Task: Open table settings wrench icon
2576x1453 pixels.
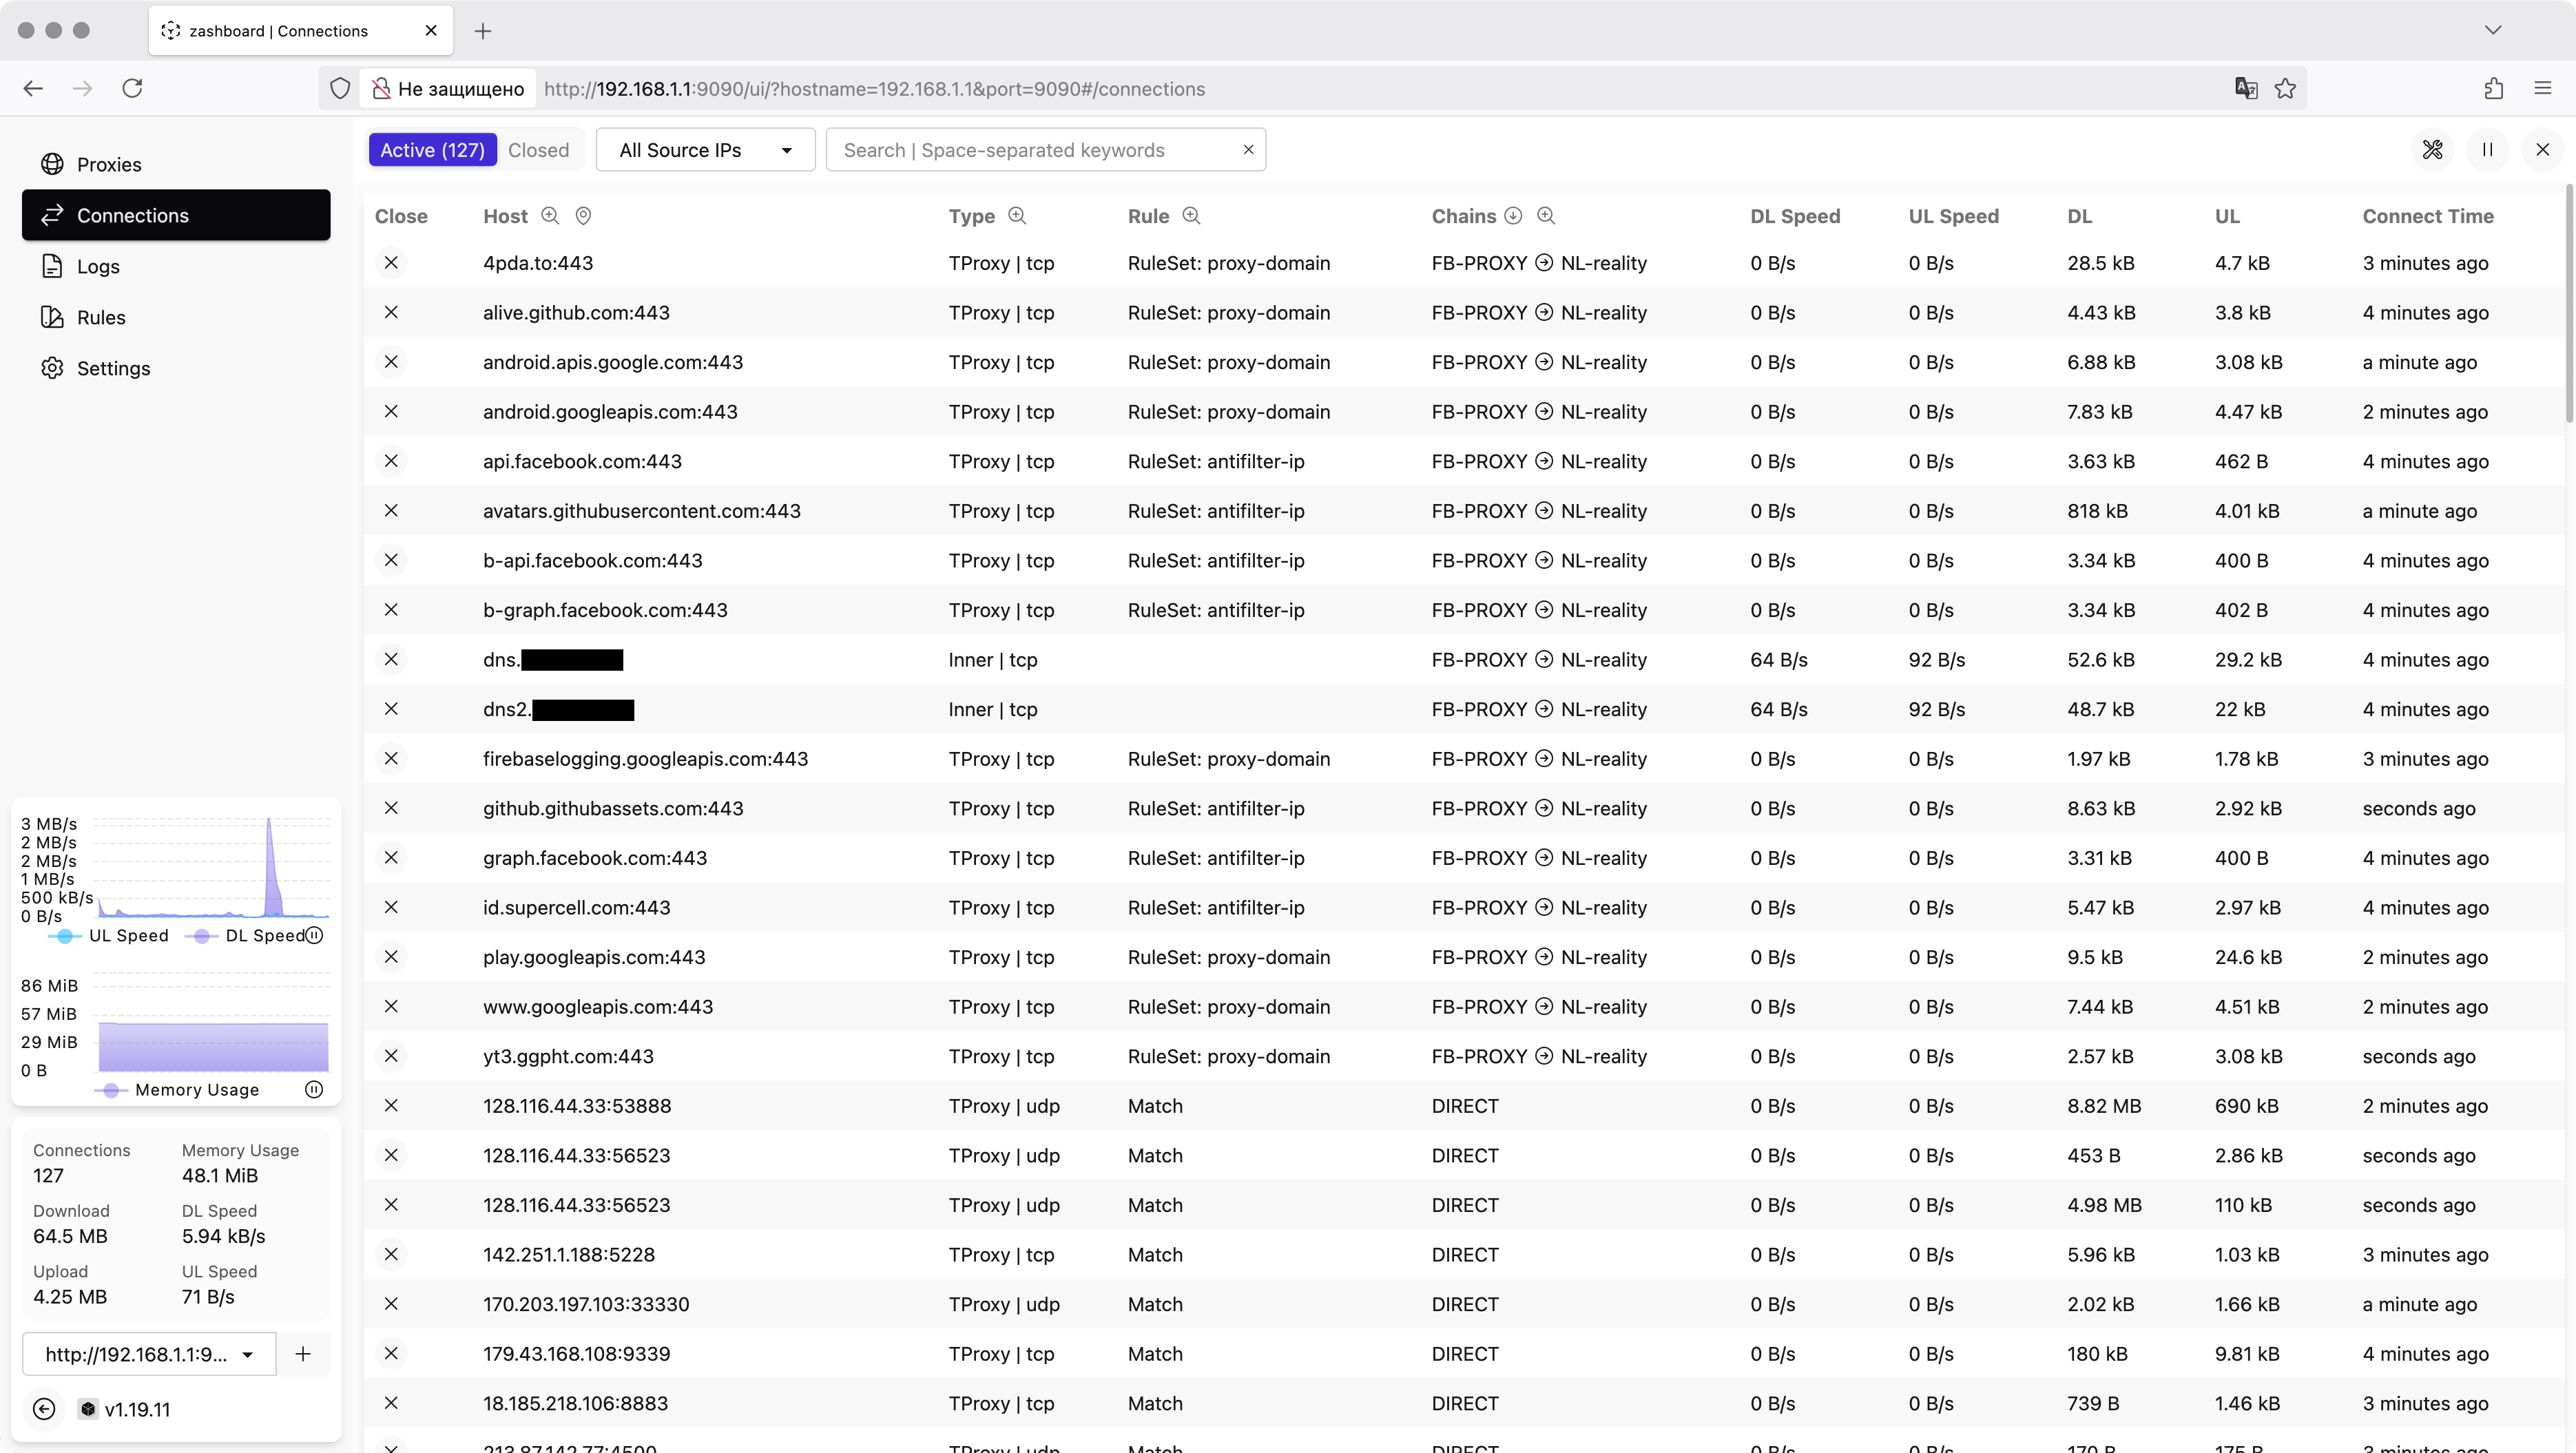Action: [2432, 150]
